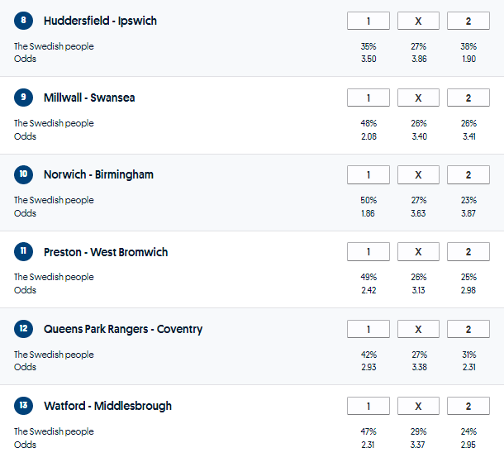Screen dimensions: 504x462
Task: Pick away win (2) for Huddersfield - Ipswich
Action: coord(468,21)
